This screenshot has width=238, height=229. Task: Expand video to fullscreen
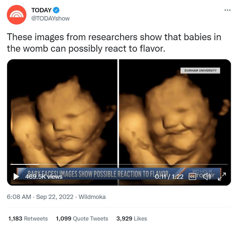click(x=222, y=177)
